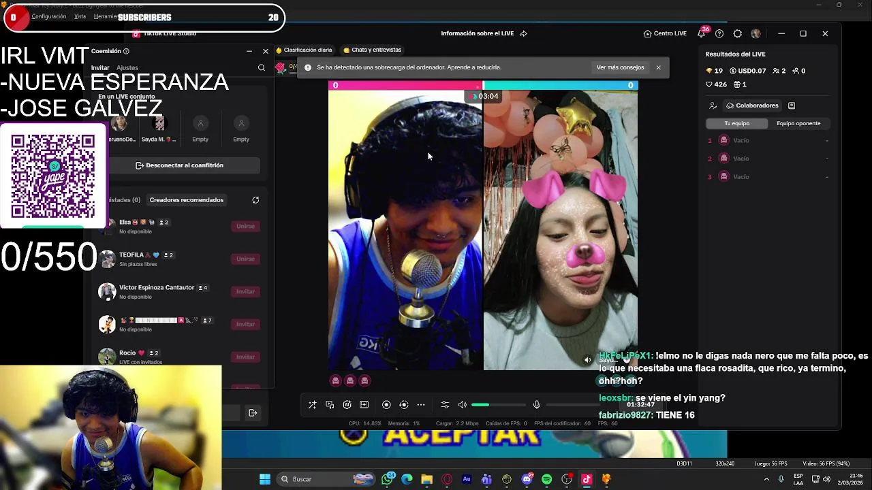Open the AI tools icon in the toolbar
Image resolution: width=872 pixels, height=490 pixels.
(x=347, y=405)
